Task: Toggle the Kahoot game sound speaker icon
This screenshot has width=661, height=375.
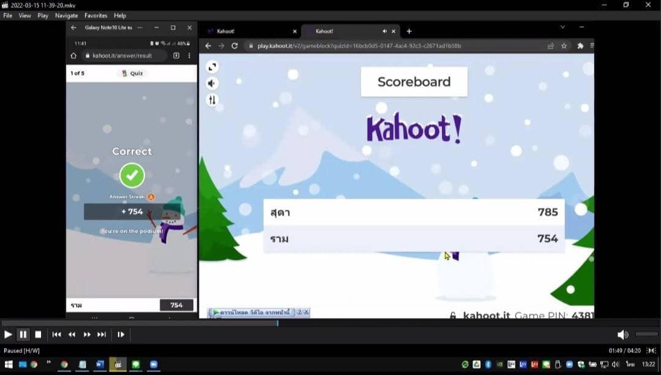Action: pos(212,83)
